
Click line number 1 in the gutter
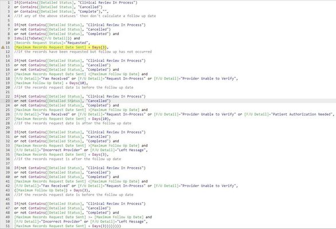[x=9, y=2]
